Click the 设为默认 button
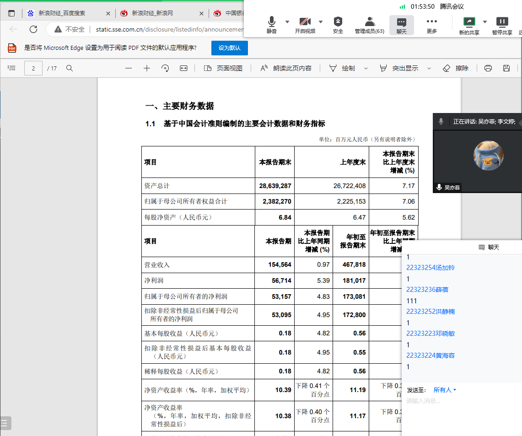 click(229, 48)
